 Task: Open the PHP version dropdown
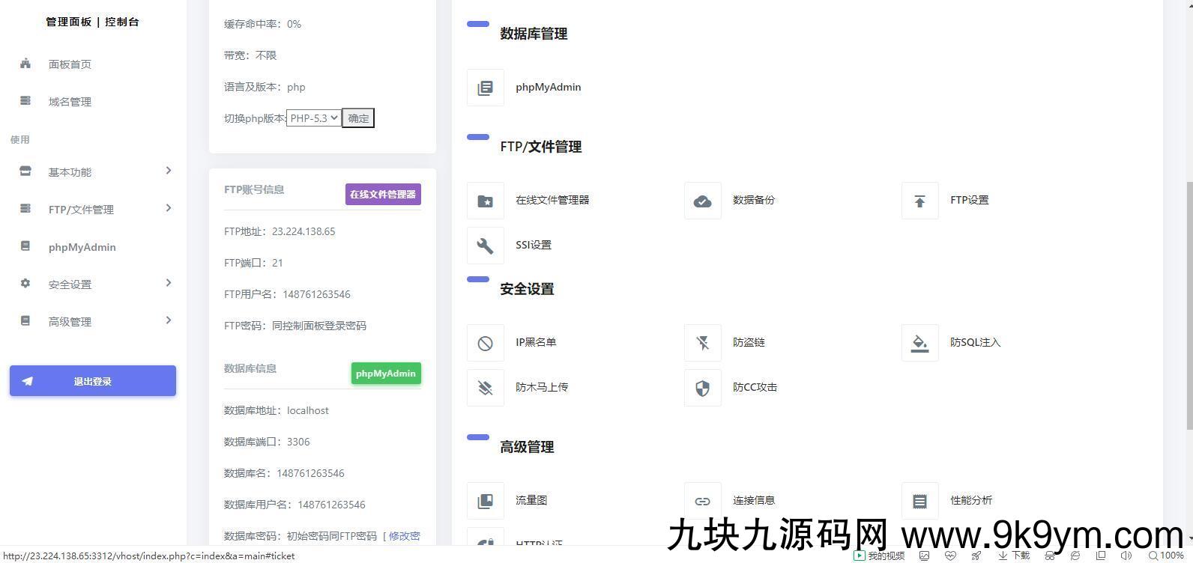tap(314, 118)
